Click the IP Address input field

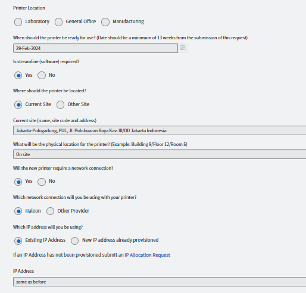pyautogui.click(x=160, y=282)
